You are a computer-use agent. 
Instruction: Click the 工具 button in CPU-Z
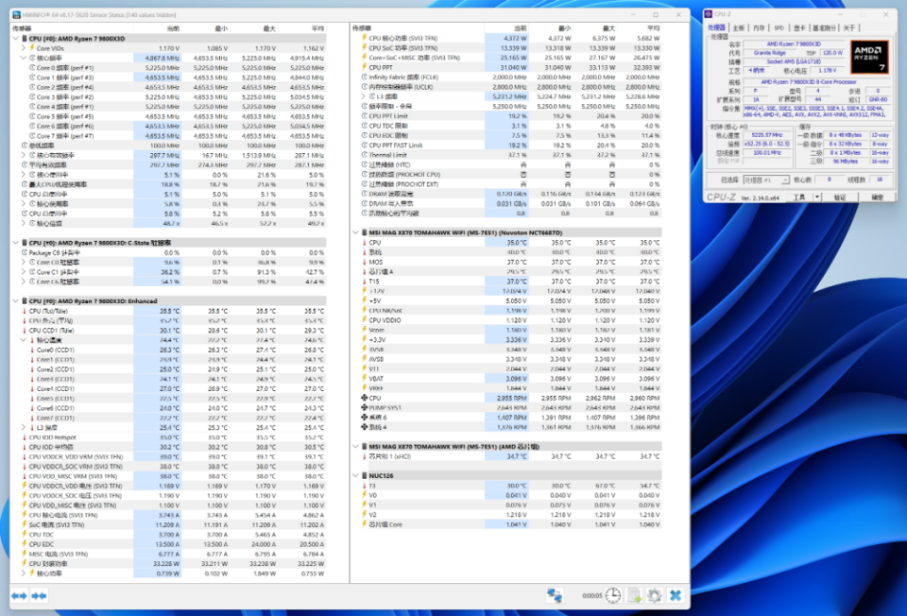[799, 197]
